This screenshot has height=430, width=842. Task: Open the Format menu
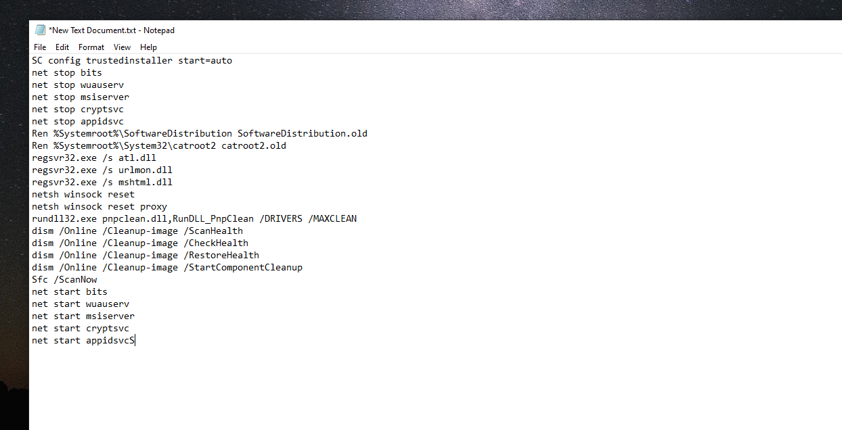[x=91, y=47]
